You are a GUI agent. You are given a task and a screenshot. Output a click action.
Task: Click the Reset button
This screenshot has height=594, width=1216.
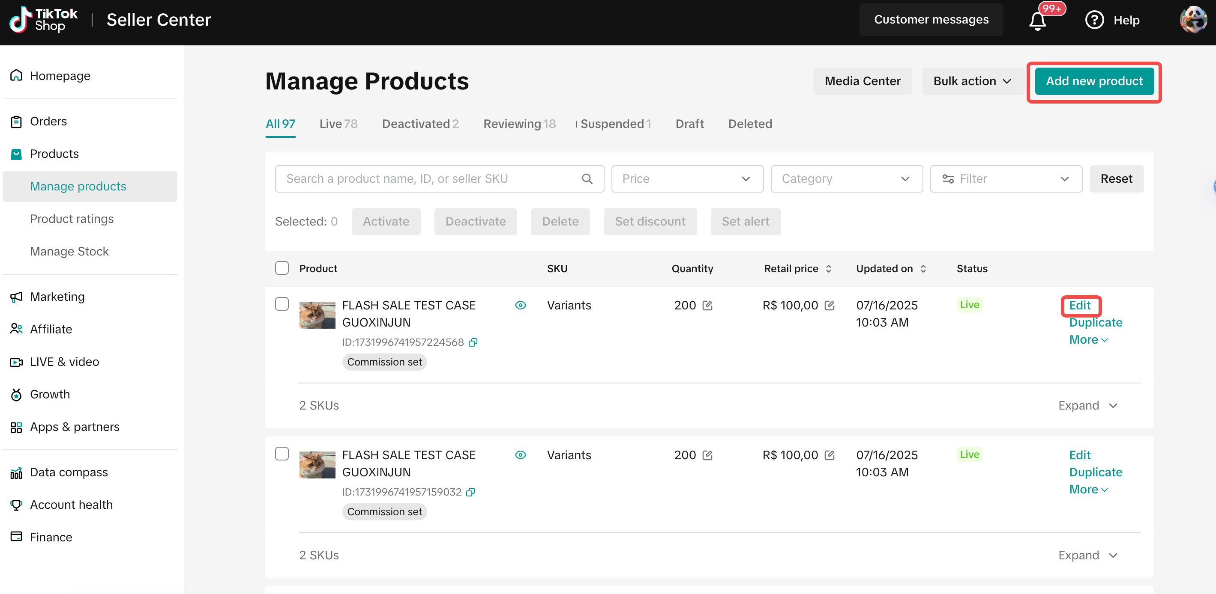1116,179
